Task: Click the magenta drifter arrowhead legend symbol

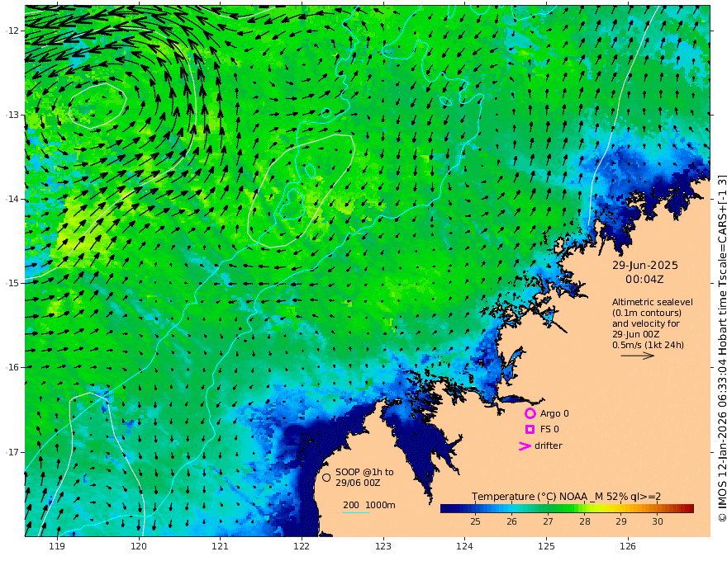Action: 525,445
